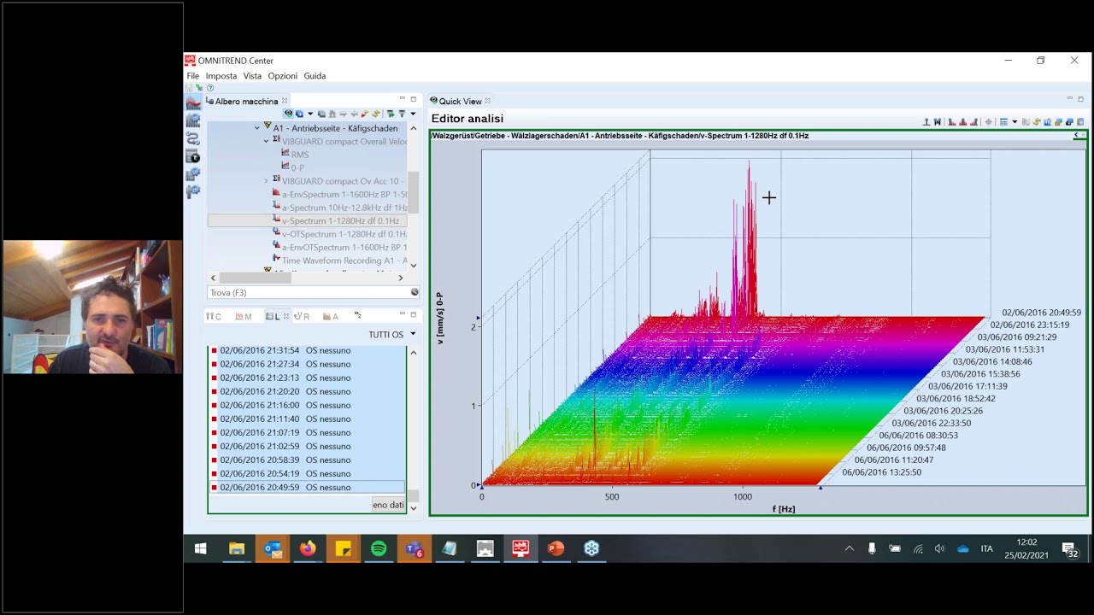
Task: Click the search icon in Trova field
Action: pyautogui.click(x=415, y=292)
